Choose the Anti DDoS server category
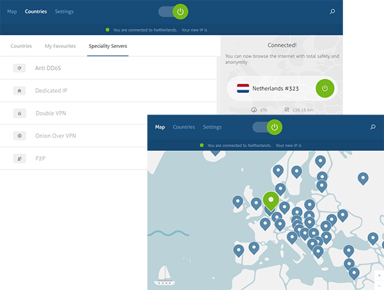Image resolution: width=384 pixels, height=290 pixels. tap(108, 68)
